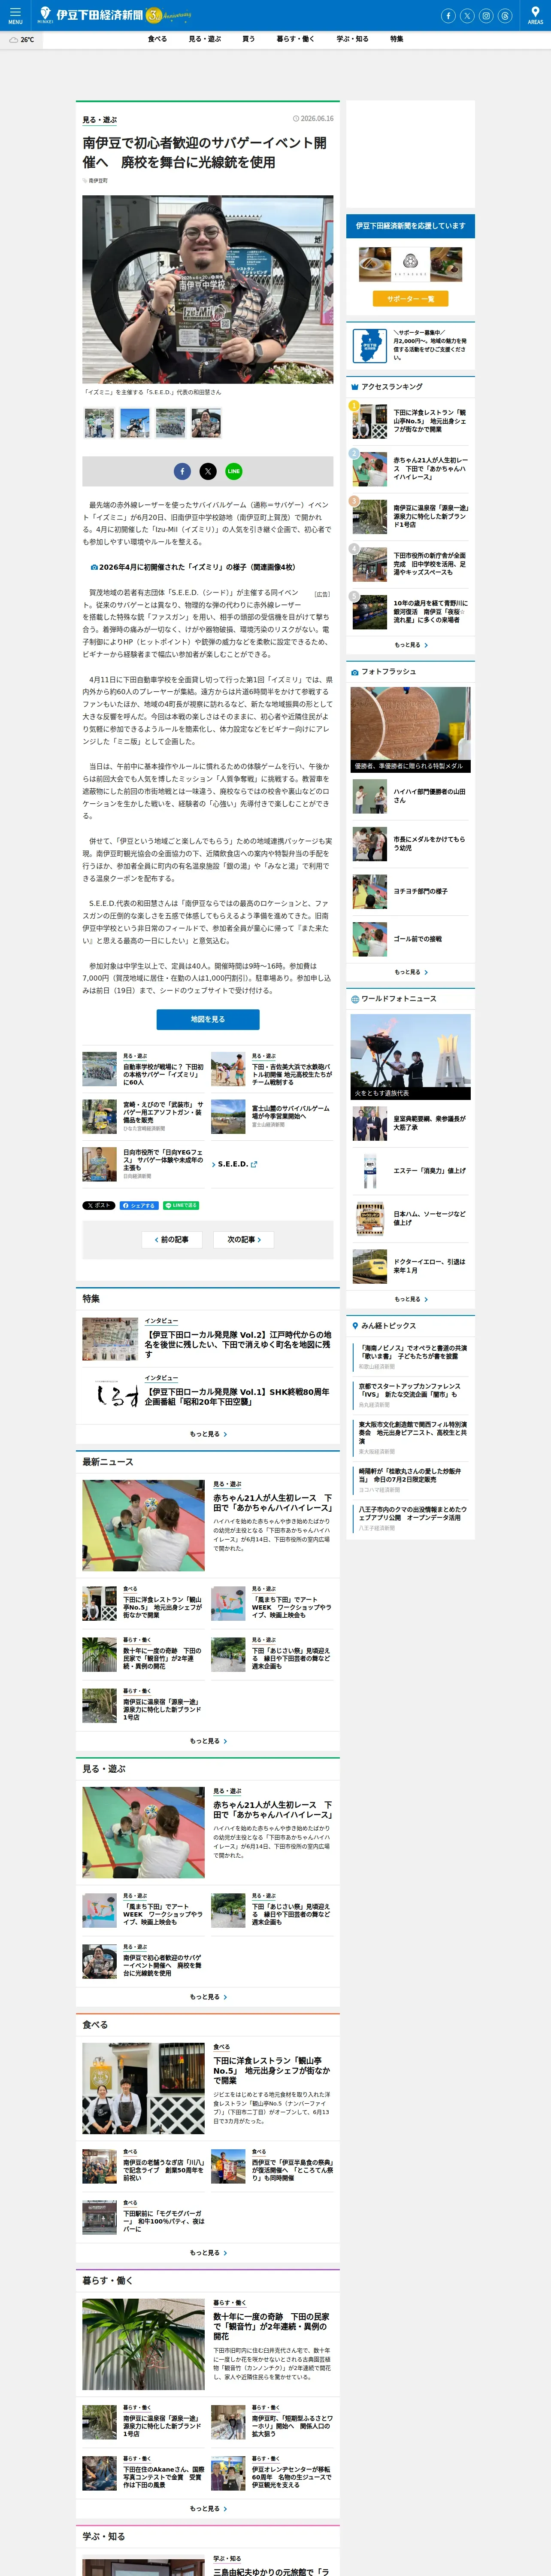551x2576 pixels.
Task: Click the 地図を見る button
Action: [208, 1019]
